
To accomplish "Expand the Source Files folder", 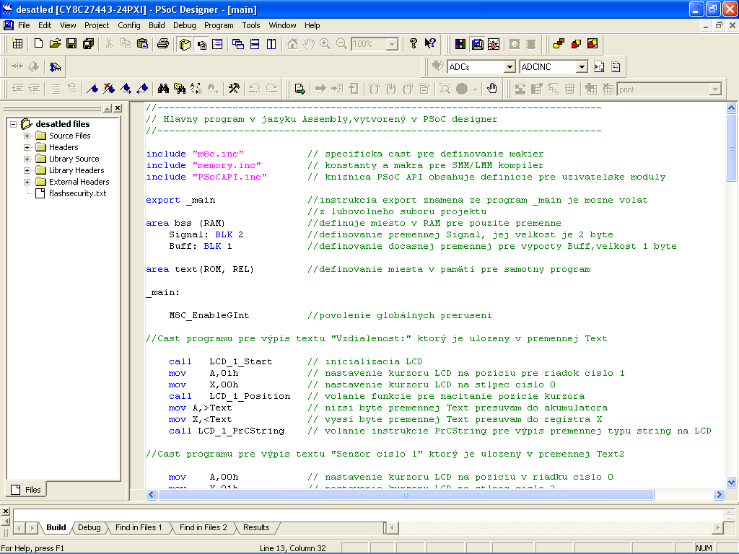I will point(27,136).
